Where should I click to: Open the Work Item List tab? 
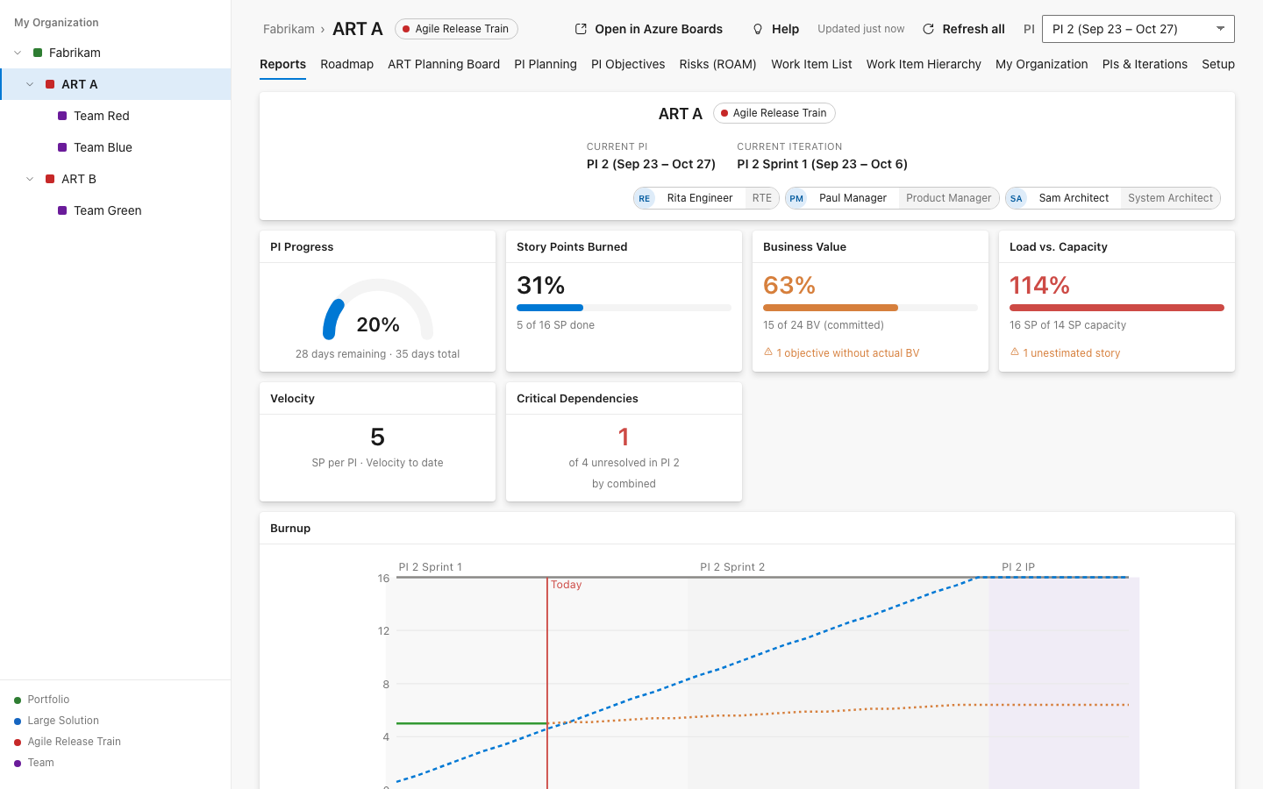click(x=811, y=64)
